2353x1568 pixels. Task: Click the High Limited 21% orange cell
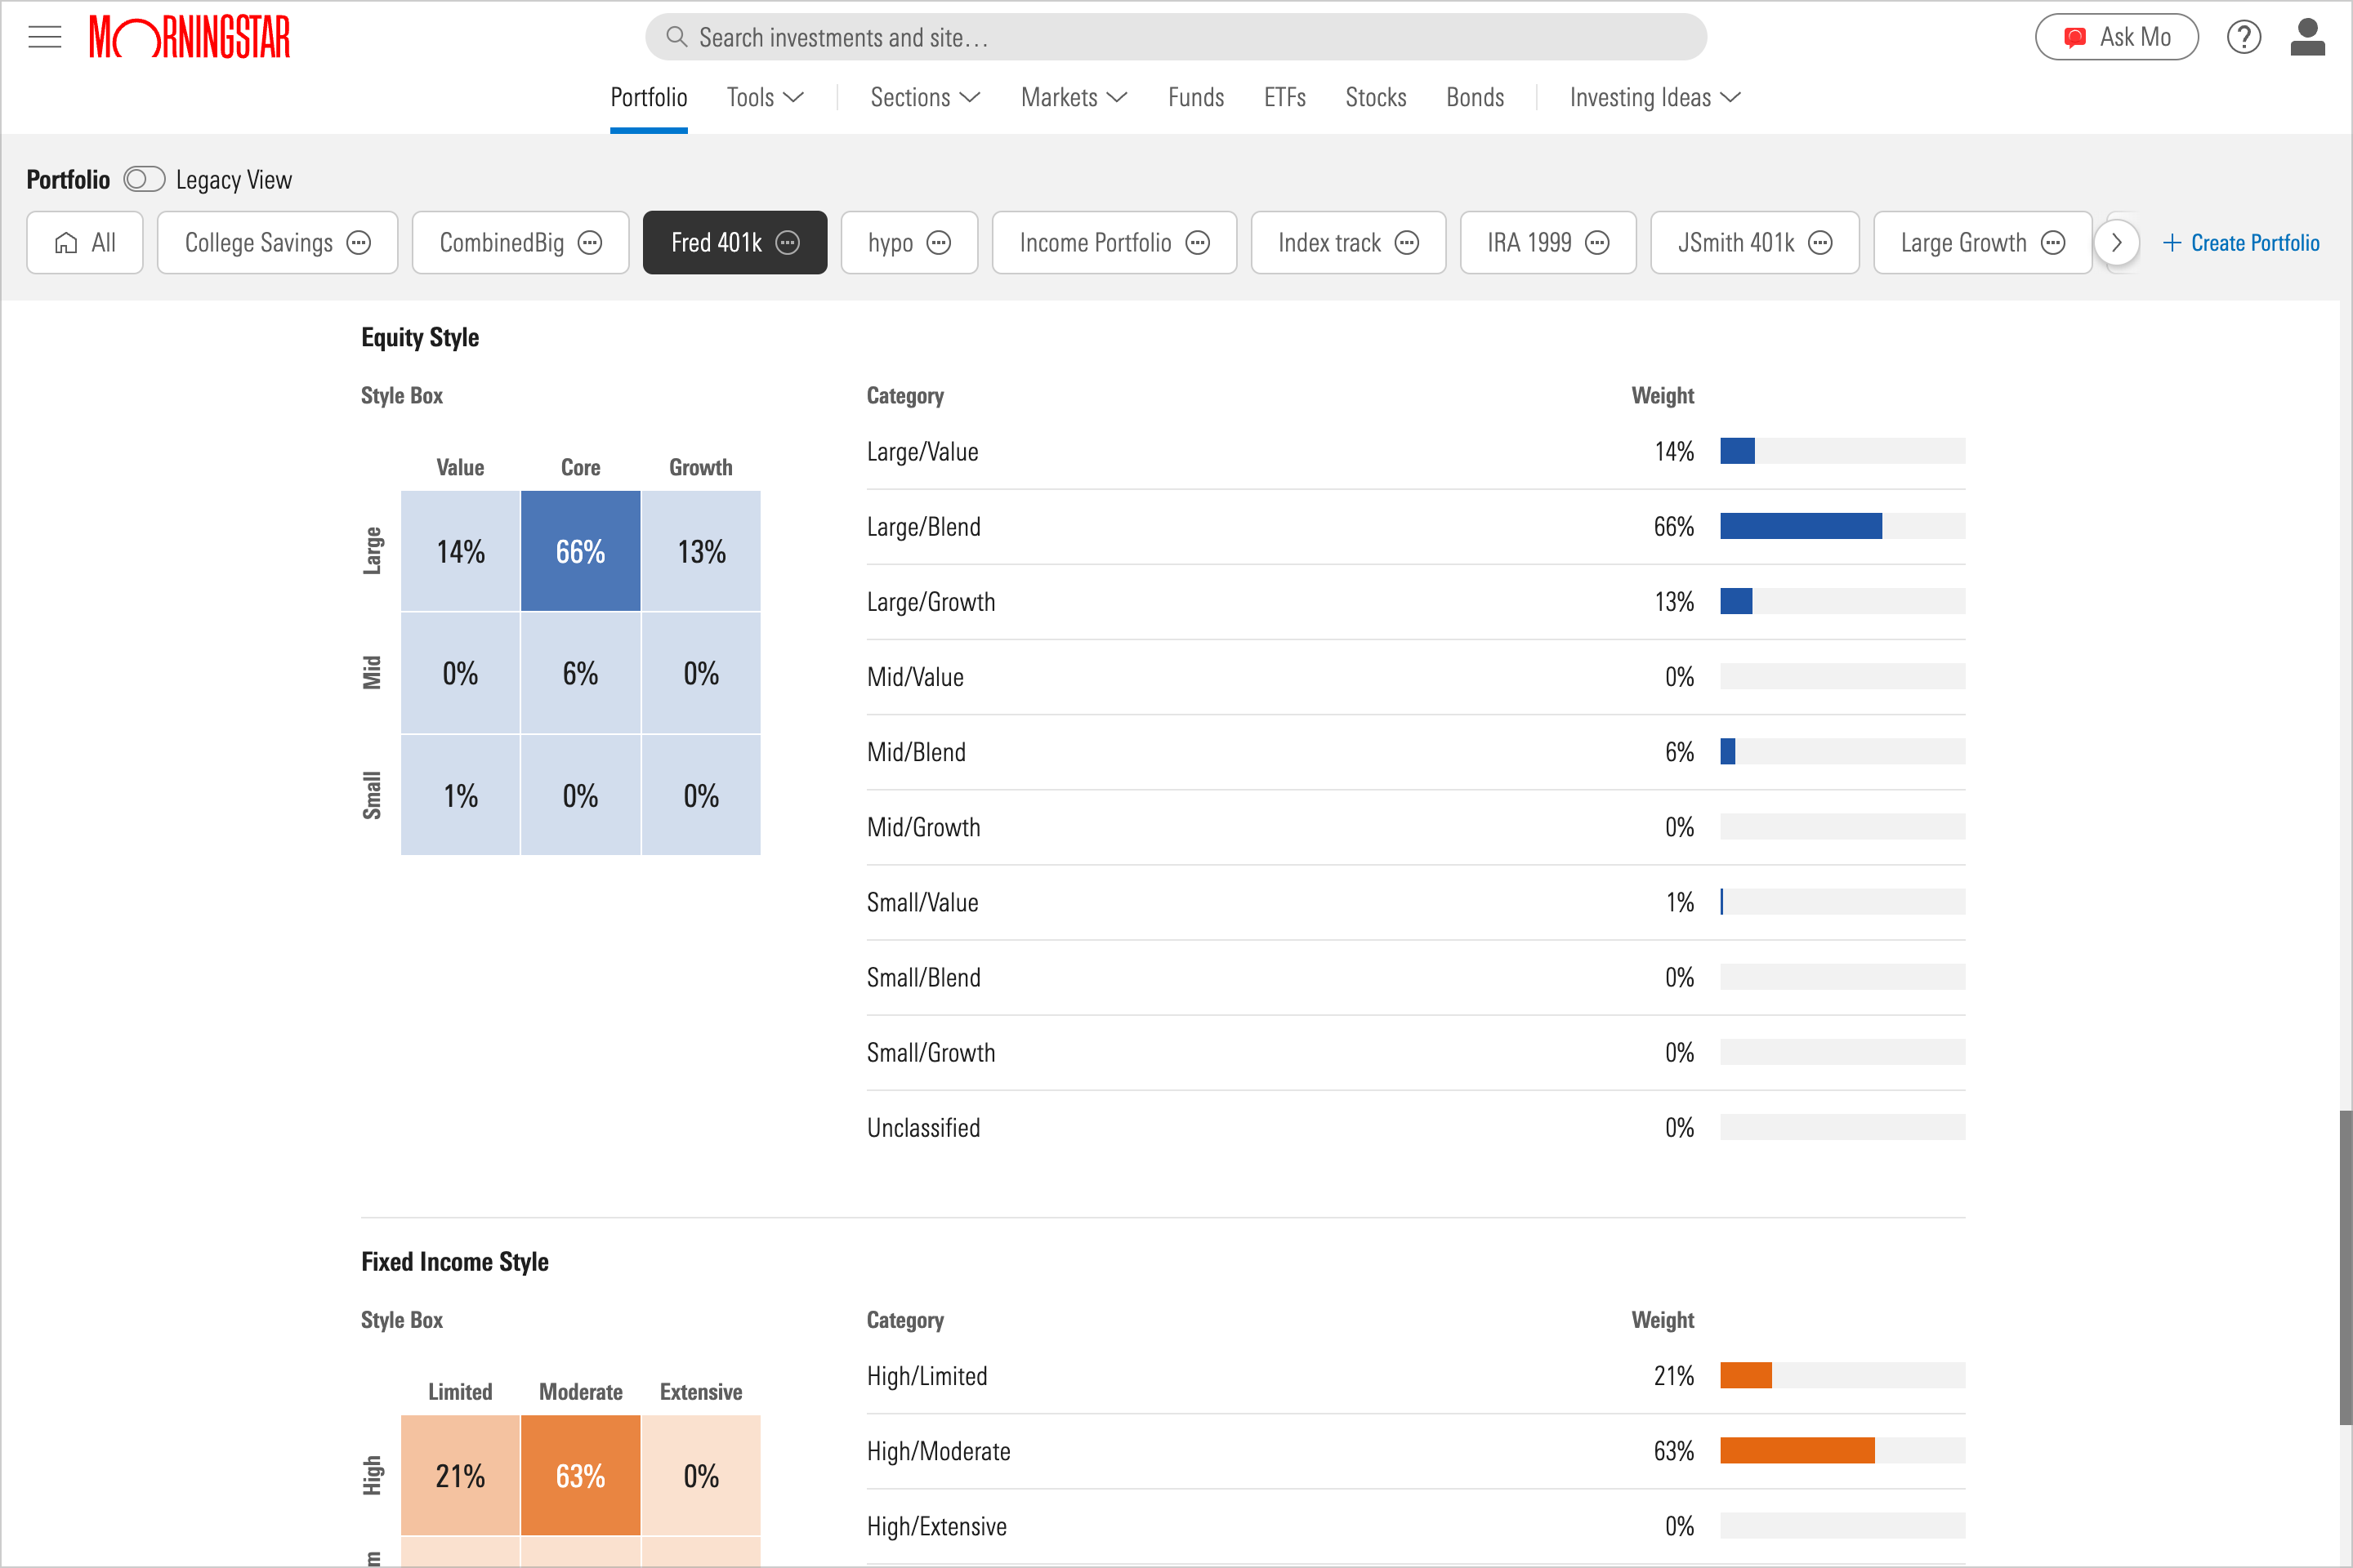pos(460,1475)
